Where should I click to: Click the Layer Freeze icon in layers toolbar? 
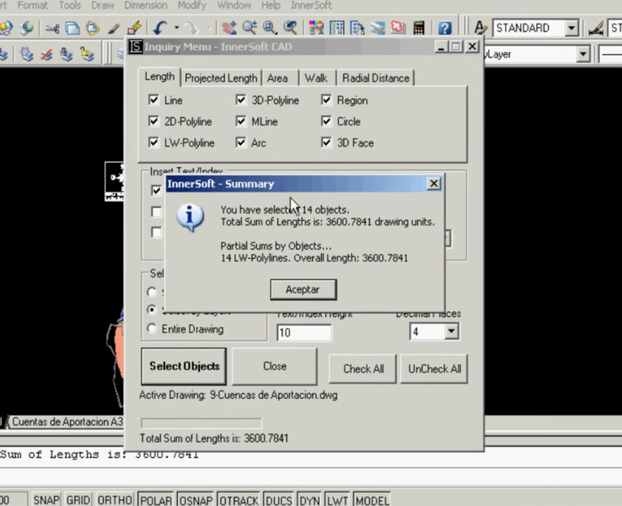point(27,54)
